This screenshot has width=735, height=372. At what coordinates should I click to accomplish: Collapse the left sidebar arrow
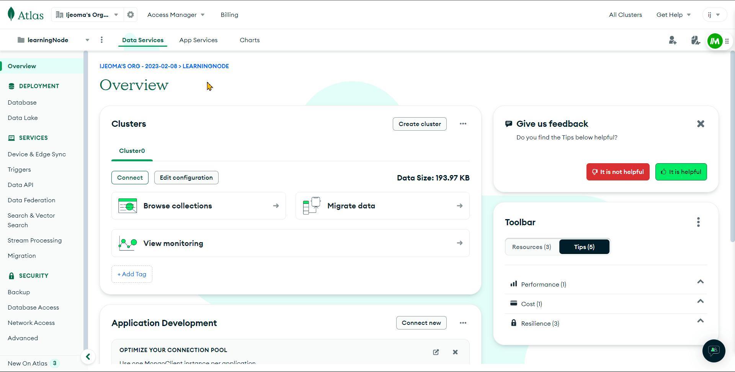[x=88, y=357]
